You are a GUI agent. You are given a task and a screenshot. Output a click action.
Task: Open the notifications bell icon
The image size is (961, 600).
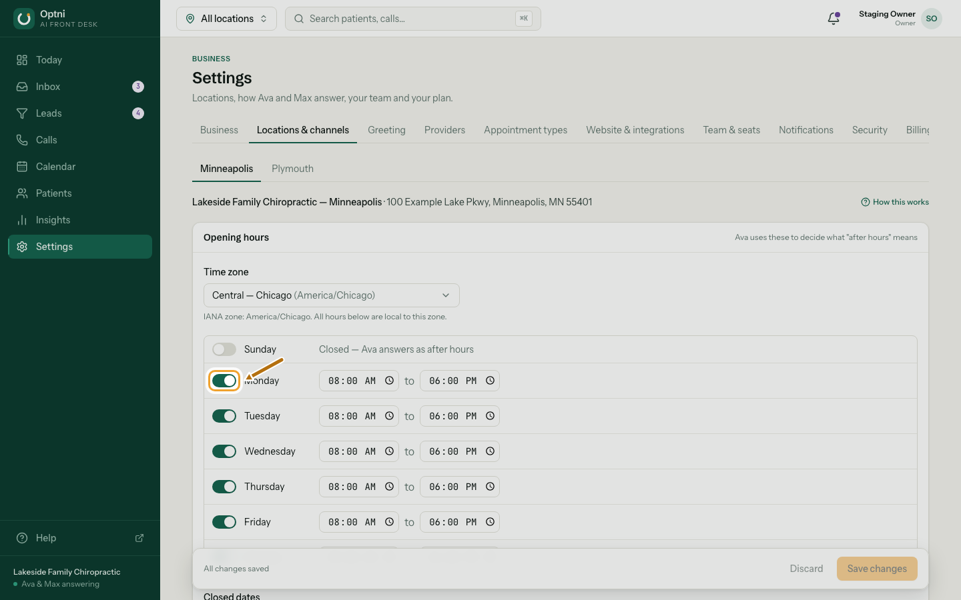[x=834, y=19]
